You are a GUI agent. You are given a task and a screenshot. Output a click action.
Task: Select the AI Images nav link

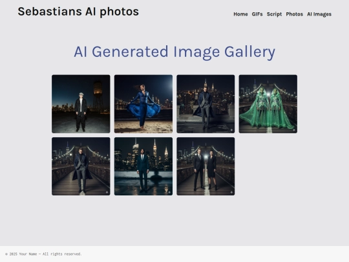[319, 14]
